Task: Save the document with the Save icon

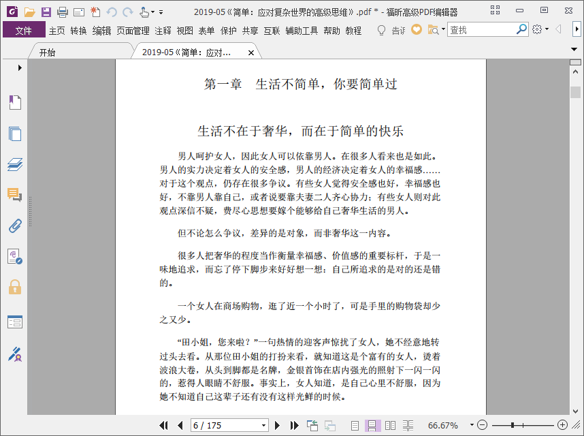Action: coord(46,12)
